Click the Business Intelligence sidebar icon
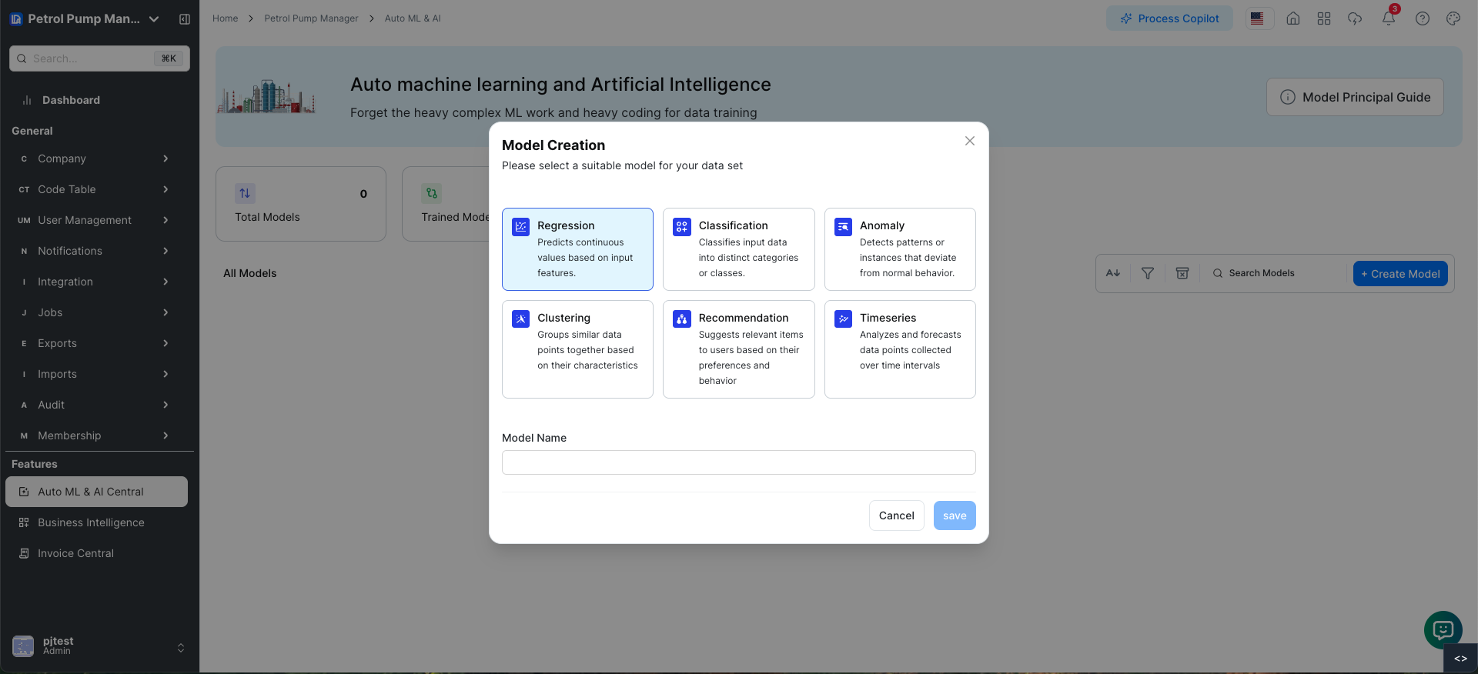1478x674 pixels. coord(24,522)
